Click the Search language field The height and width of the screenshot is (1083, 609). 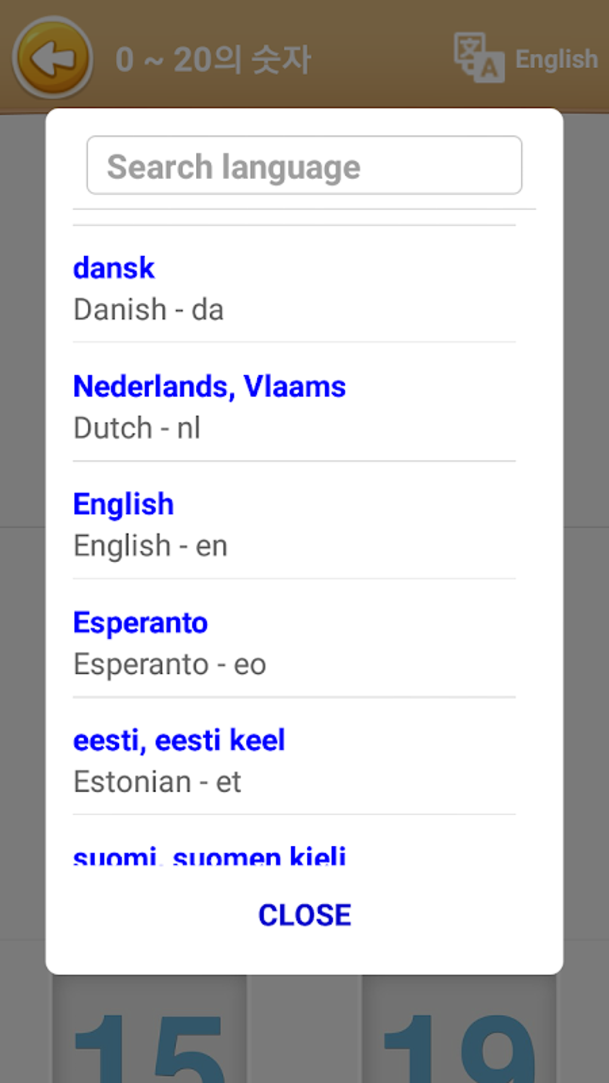304,165
